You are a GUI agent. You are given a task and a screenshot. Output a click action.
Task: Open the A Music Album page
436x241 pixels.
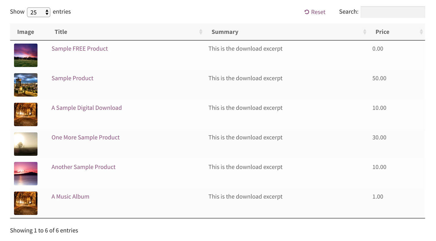(70, 196)
